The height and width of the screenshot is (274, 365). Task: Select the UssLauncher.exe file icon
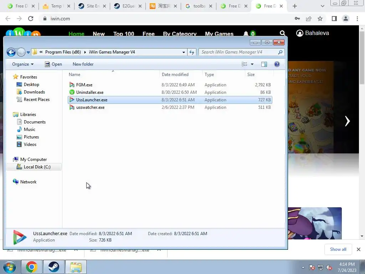click(72, 100)
